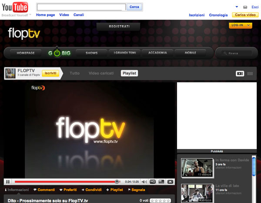Open the Informazioni tab
This screenshot has height=203, width=261.
17,190
